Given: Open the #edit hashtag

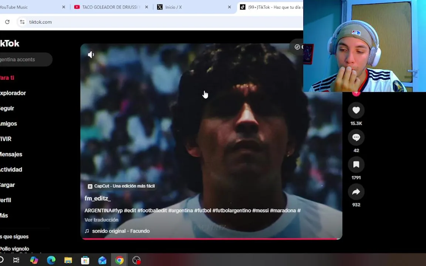Looking at the screenshot, I should pos(130,211).
